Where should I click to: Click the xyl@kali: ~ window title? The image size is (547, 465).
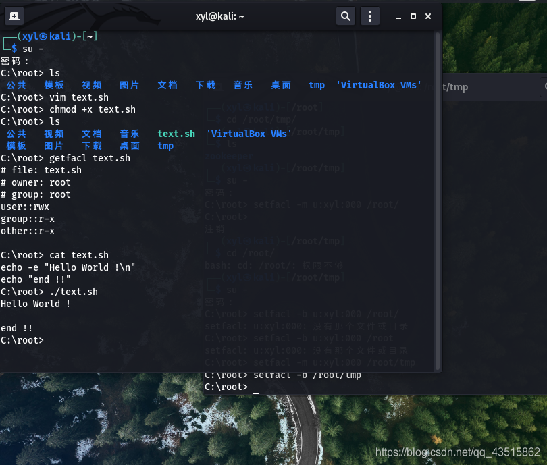click(x=219, y=16)
